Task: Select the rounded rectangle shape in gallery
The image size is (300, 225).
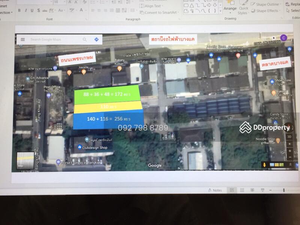Action: [186, 6]
